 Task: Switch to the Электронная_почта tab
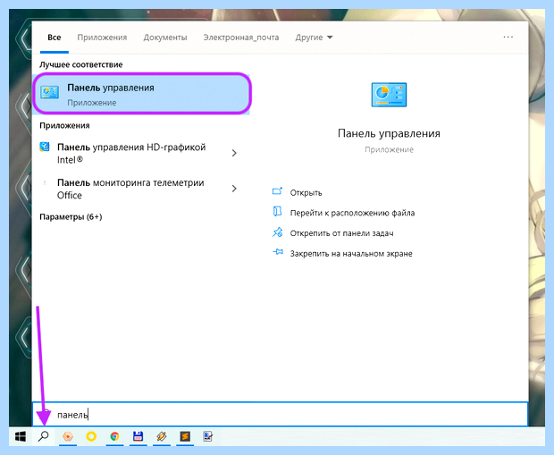pos(241,38)
